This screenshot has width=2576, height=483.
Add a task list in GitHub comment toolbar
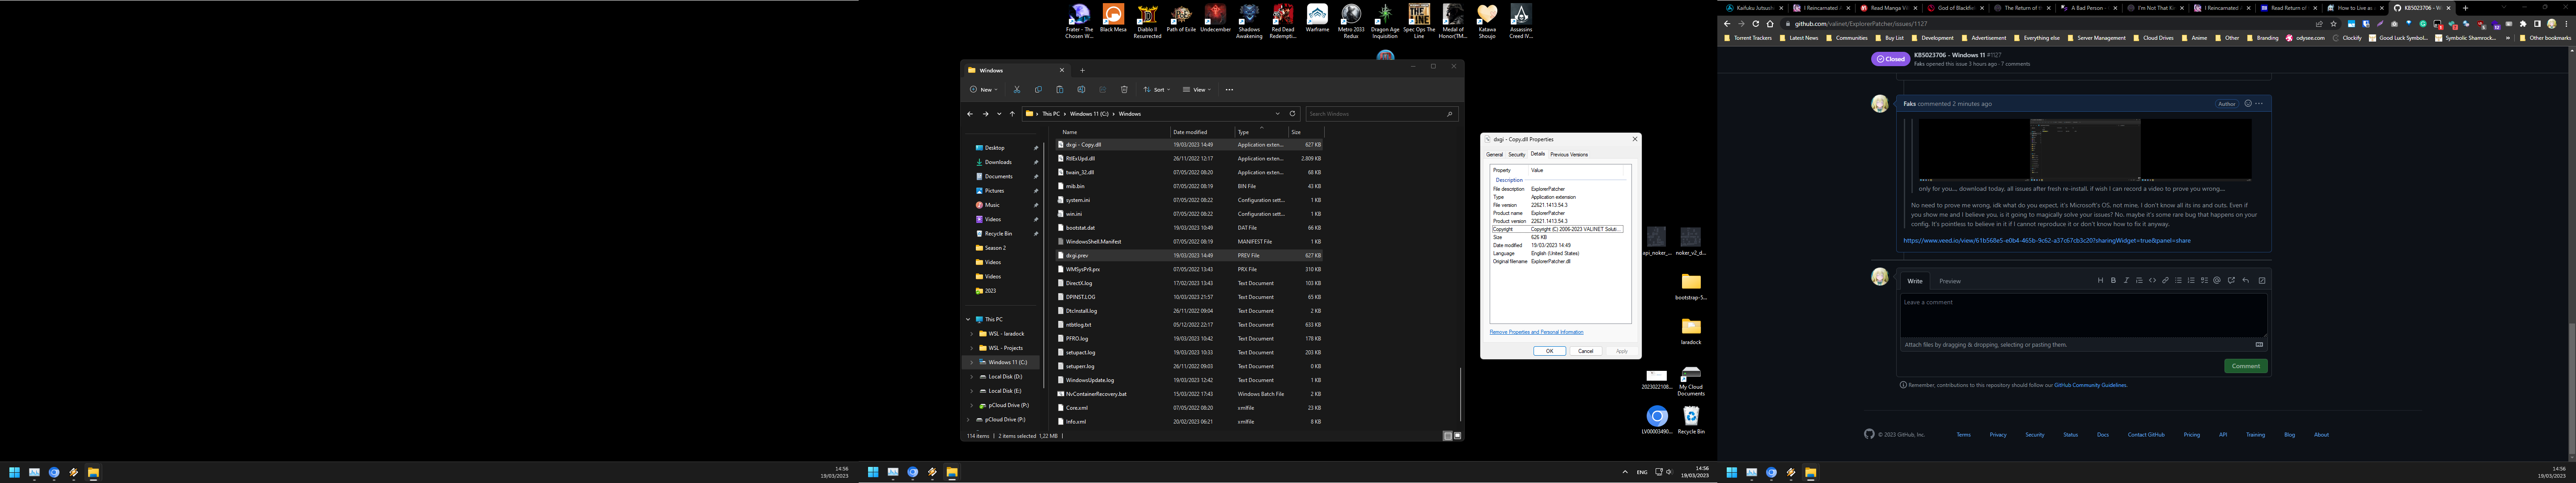pyautogui.click(x=2204, y=281)
